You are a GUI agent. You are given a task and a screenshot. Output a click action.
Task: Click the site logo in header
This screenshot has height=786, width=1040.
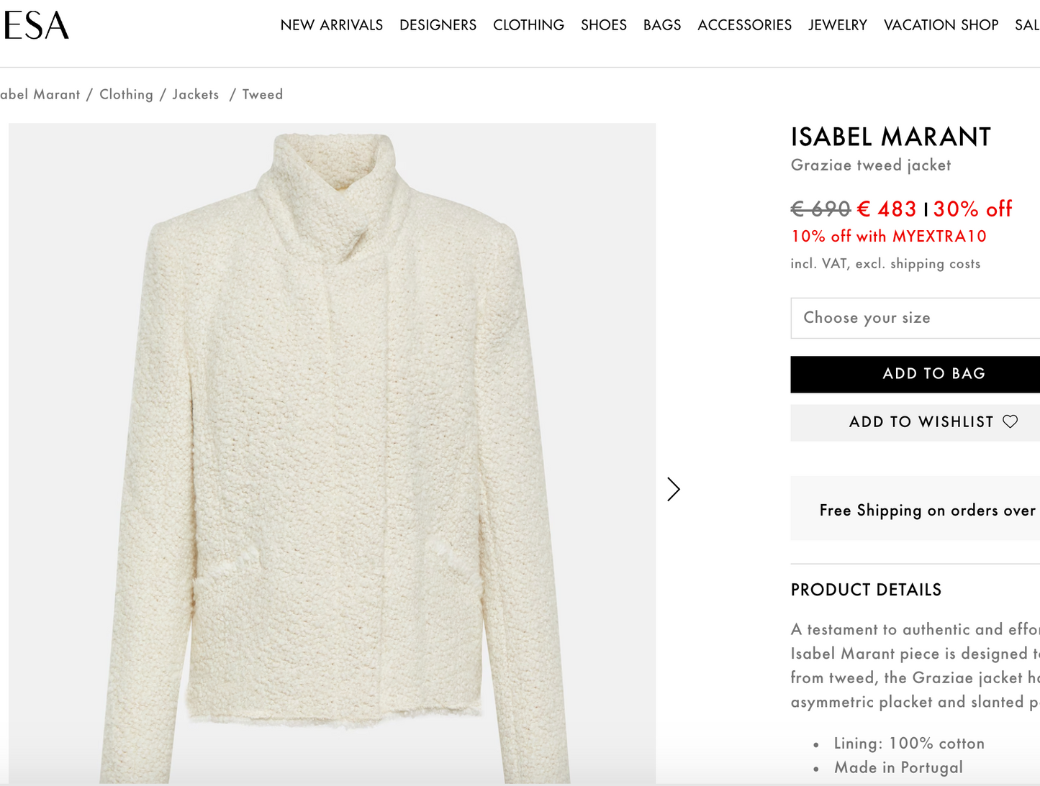(36, 25)
